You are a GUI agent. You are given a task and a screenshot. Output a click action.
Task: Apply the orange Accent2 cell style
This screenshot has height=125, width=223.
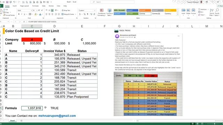click(145, 10)
